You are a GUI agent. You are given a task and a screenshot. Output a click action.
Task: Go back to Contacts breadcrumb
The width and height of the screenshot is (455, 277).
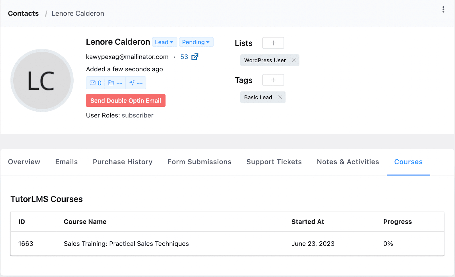(x=23, y=13)
